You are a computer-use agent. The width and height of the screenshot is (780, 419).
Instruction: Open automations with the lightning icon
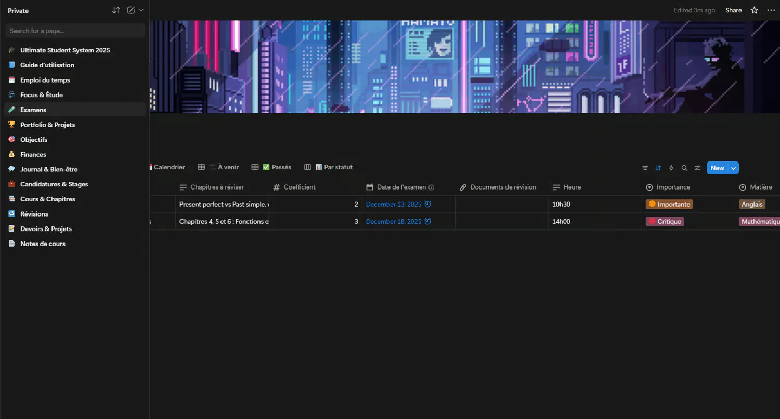(x=671, y=168)
